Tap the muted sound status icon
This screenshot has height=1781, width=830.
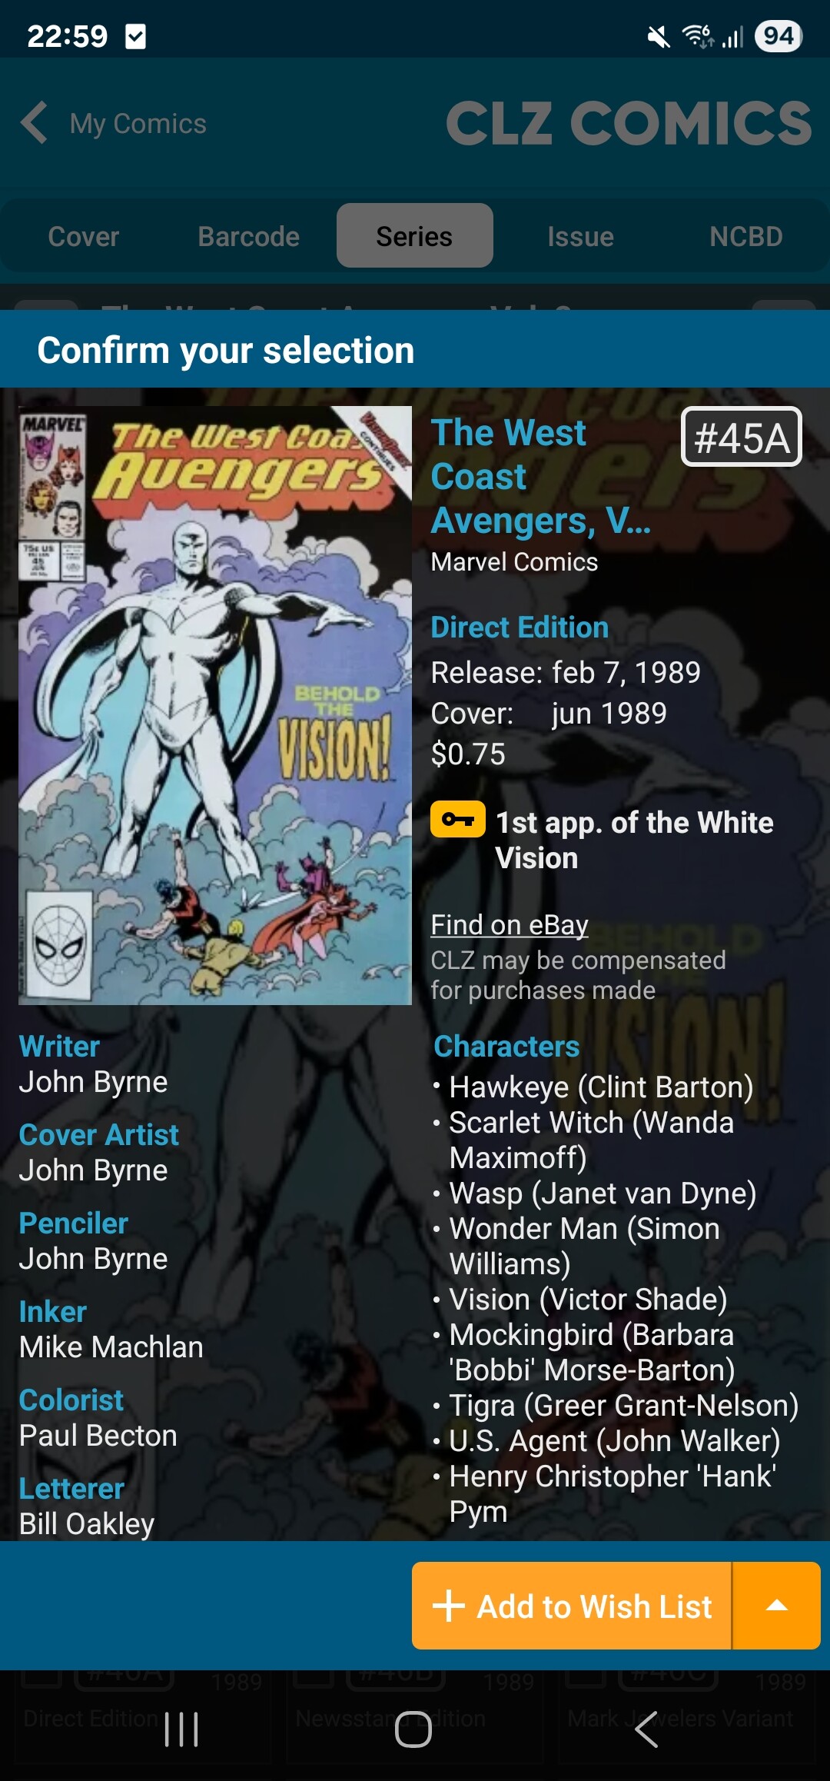659,36
